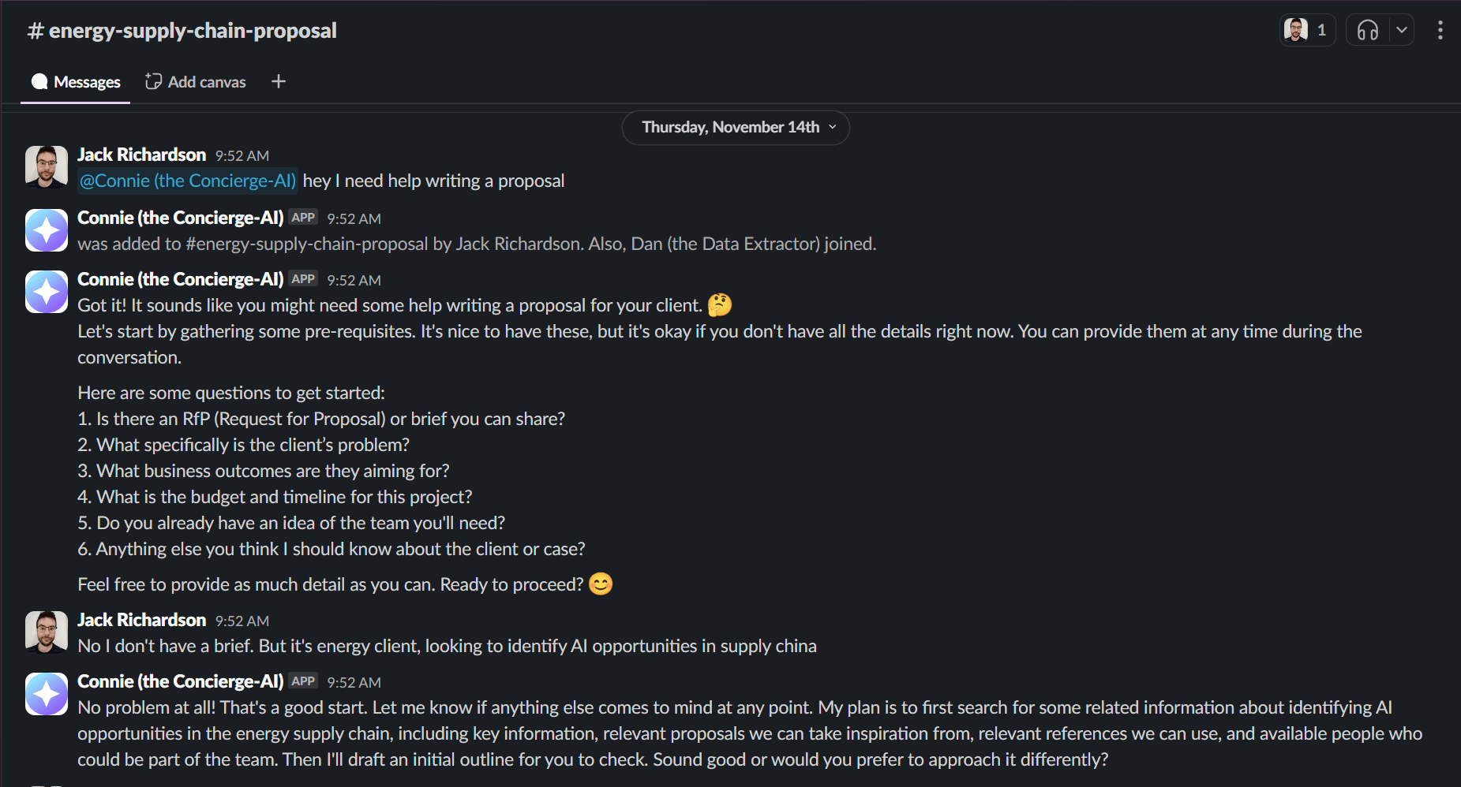This screenshot has width=1461, height=787.
Task: Click the Connie (the Concierge-AI) name on last message
Action: coord(180,682)
